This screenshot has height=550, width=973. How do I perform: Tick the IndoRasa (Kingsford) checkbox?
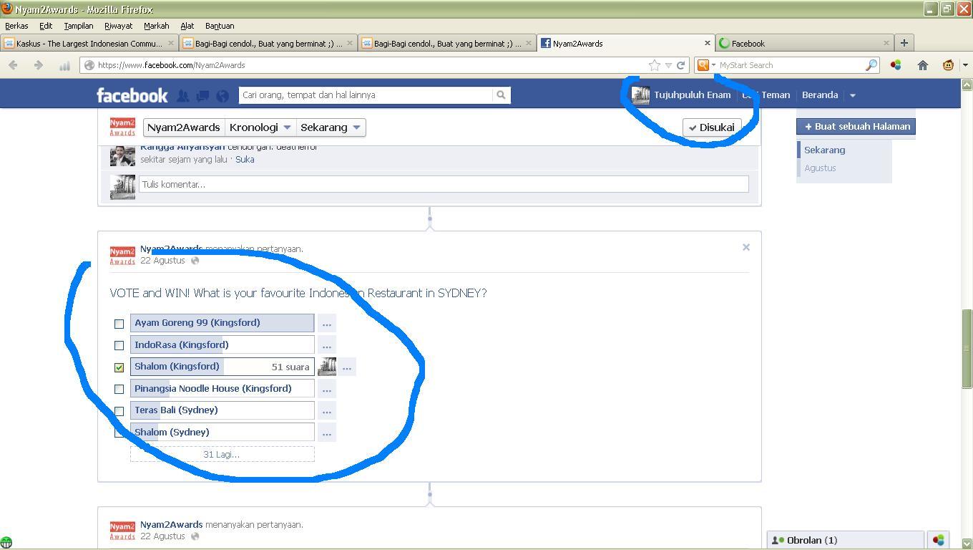[x=119, y=345]
